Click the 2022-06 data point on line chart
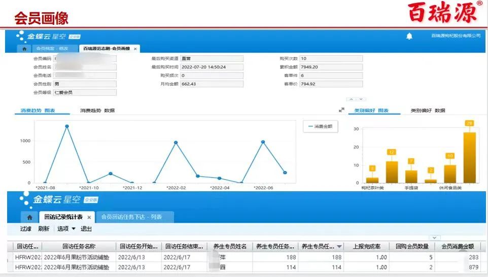 [263, 142]
